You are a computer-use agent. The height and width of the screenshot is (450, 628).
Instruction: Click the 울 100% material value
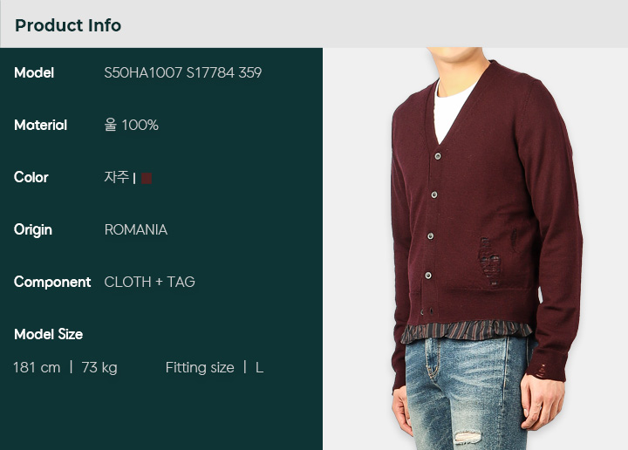132,125
